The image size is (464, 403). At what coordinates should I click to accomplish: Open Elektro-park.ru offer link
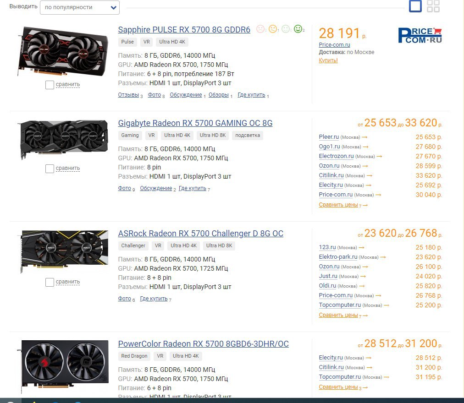(x=338, y=257)
